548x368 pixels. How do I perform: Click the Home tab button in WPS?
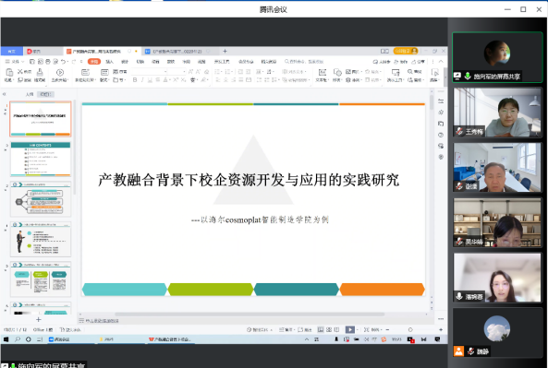click(x=11, y=52)
